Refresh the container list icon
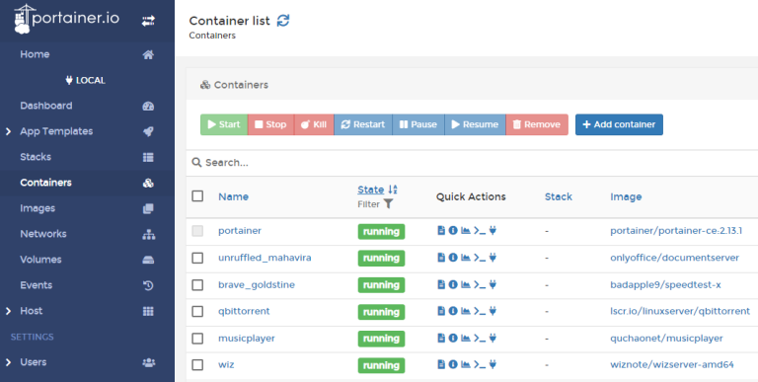 [x=283, y=21]
